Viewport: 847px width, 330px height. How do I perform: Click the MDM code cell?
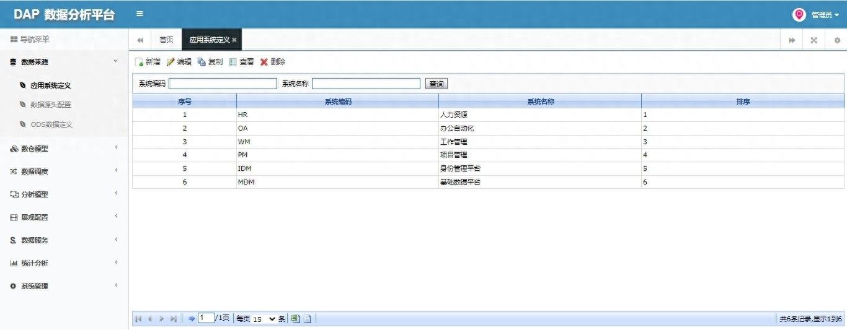(338, 182)
